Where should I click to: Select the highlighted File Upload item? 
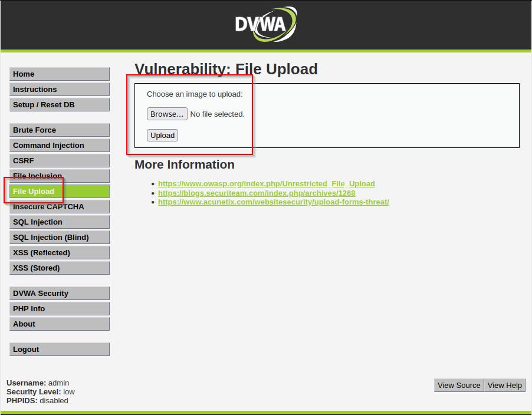[60, 191]
